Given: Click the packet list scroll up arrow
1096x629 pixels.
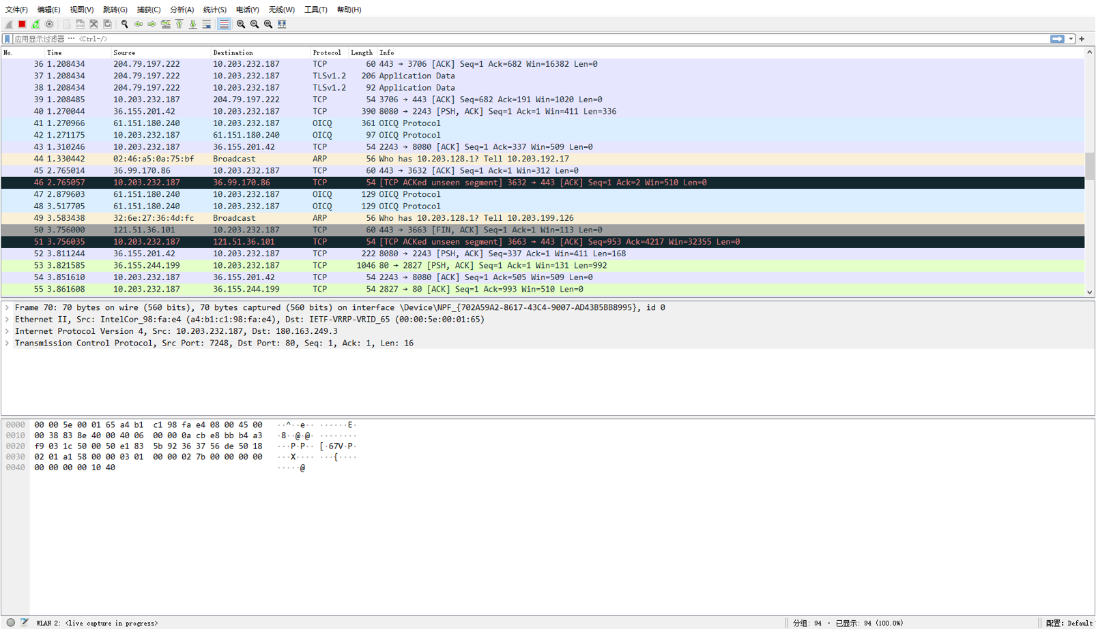Looking at the screenshot, I should [1090, 52].
